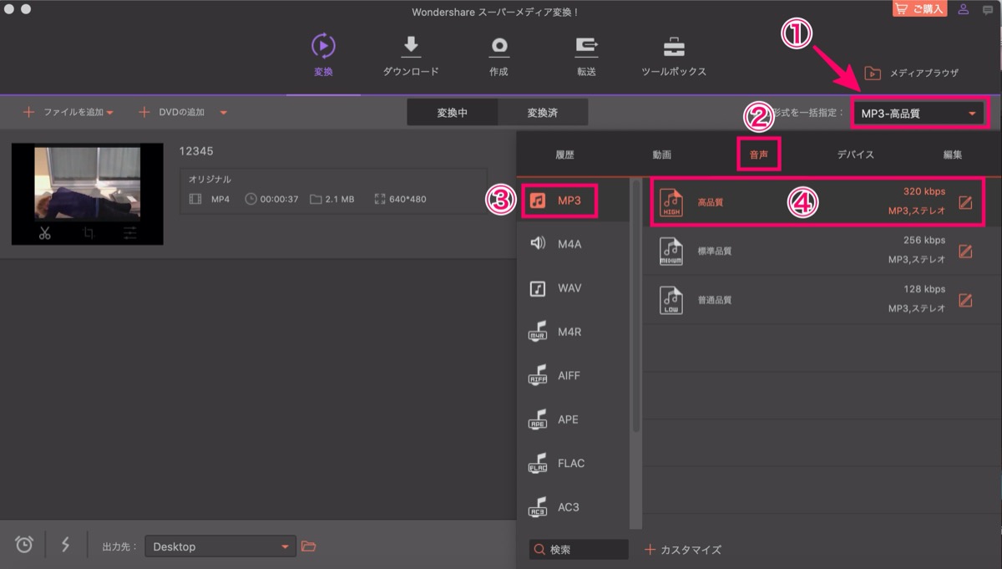This screenshot has height=569, width=1002.
Task: Open the 転送 (Transfer) section
Action: (x=586, y=55)
